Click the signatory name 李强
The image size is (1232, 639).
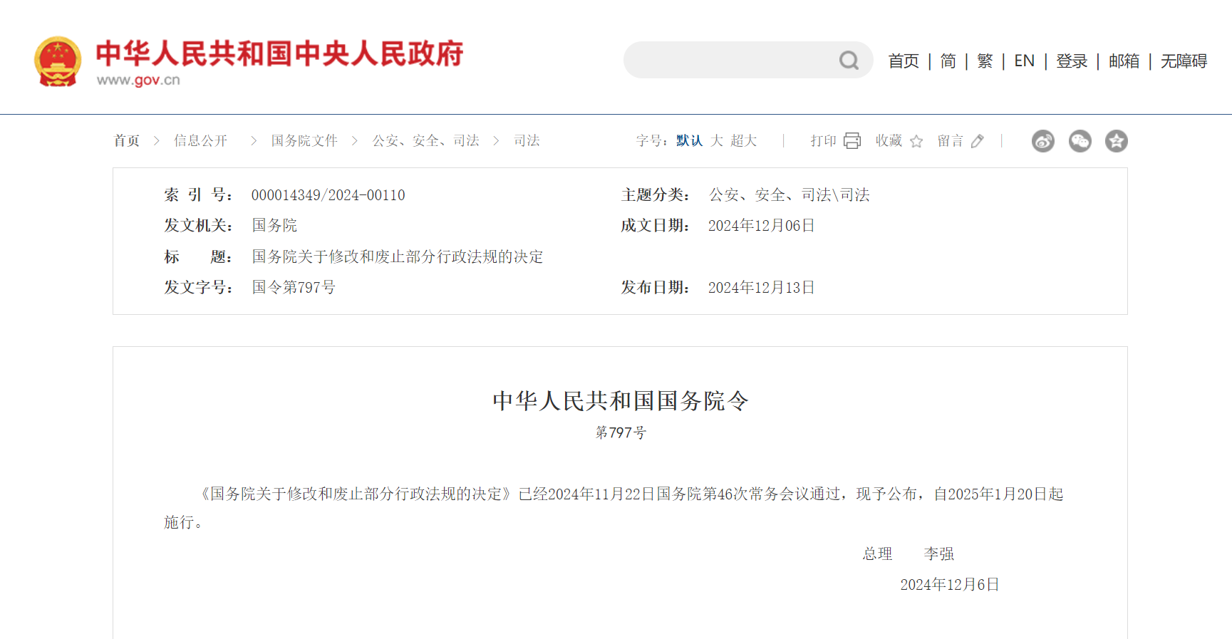(938, 554)
